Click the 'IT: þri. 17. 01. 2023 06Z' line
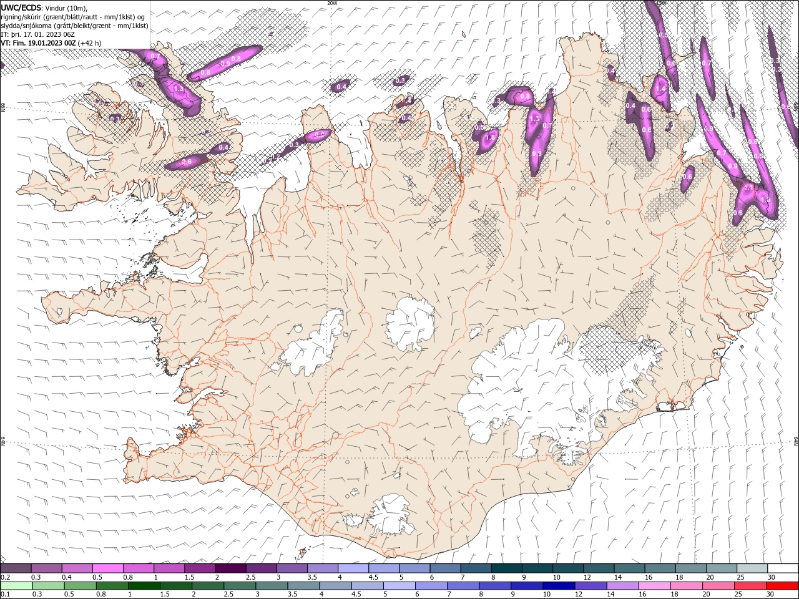This screenshot has width=799, height=599. 36,34
